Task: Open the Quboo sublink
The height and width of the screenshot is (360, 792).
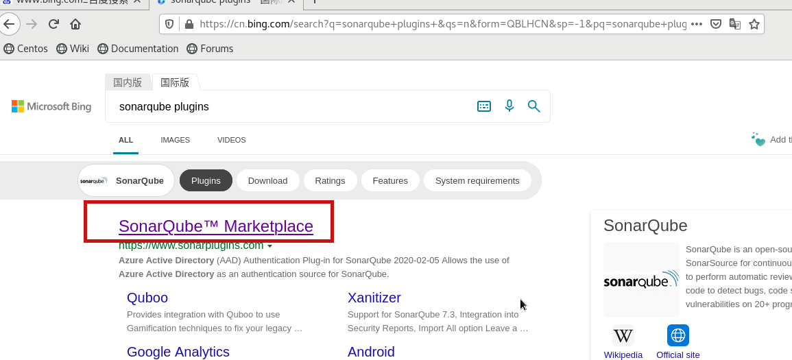Action: (147, 298)
